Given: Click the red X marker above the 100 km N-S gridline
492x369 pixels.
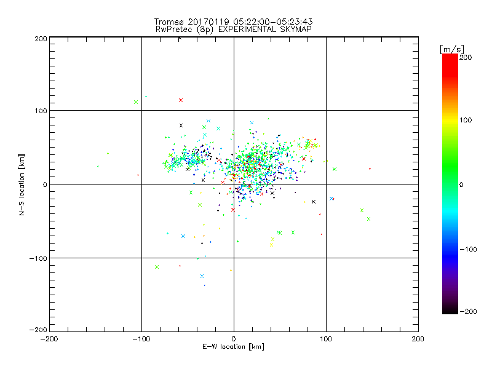Looking at the screenshot, I should pos(181,100).
